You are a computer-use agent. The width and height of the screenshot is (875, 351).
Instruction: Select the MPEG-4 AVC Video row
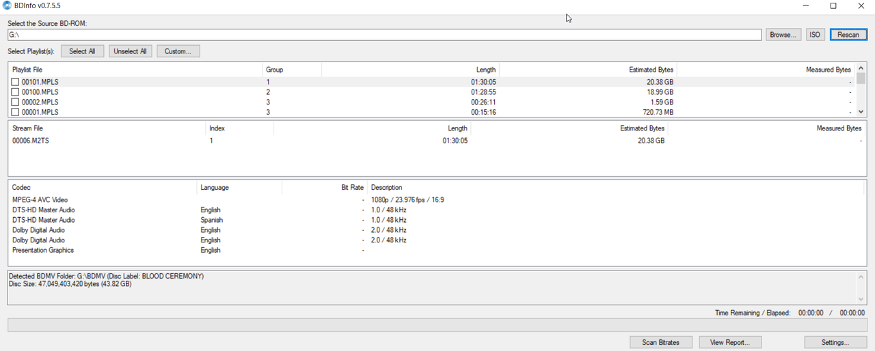click(437, 200)
